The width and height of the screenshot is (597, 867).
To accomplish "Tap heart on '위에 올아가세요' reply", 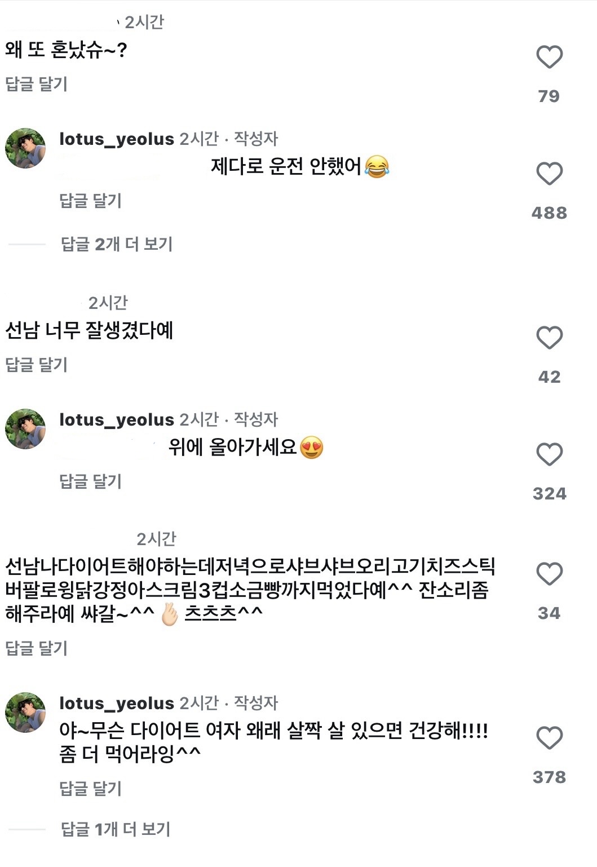I will tap(549, 454).
